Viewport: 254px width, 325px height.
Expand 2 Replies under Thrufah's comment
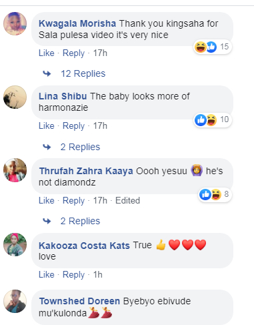pyautogui.click(x=80, y=221)
